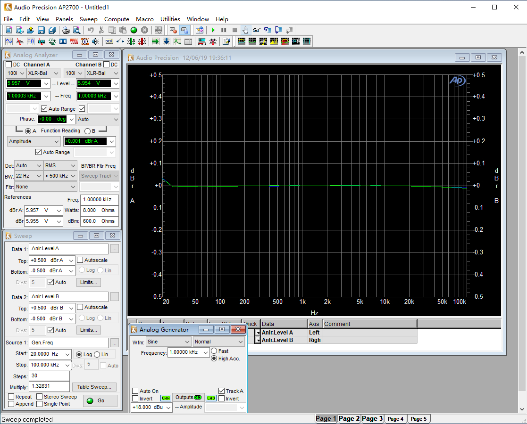Click the Table Sweep... button
This screenshot has width=527, height=424.
click(x=94, y=387)
